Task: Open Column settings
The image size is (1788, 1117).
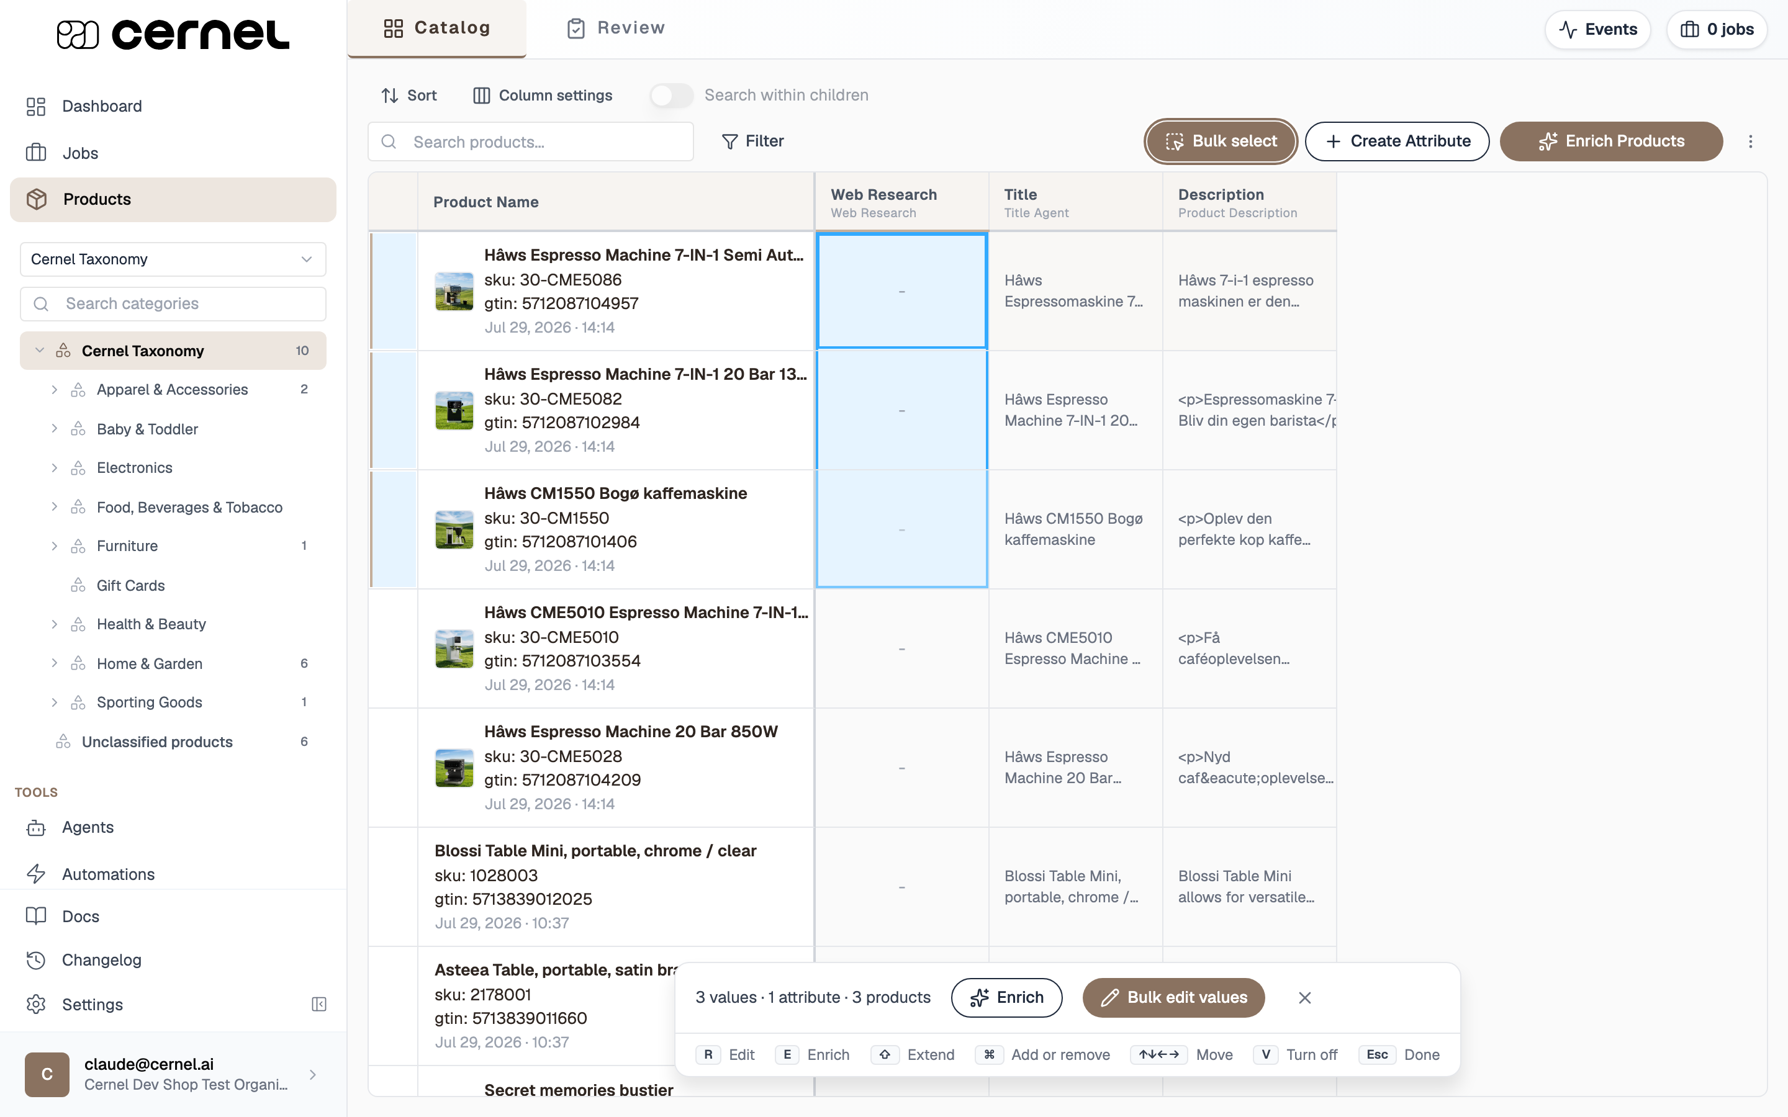Action: pos(543,96)
